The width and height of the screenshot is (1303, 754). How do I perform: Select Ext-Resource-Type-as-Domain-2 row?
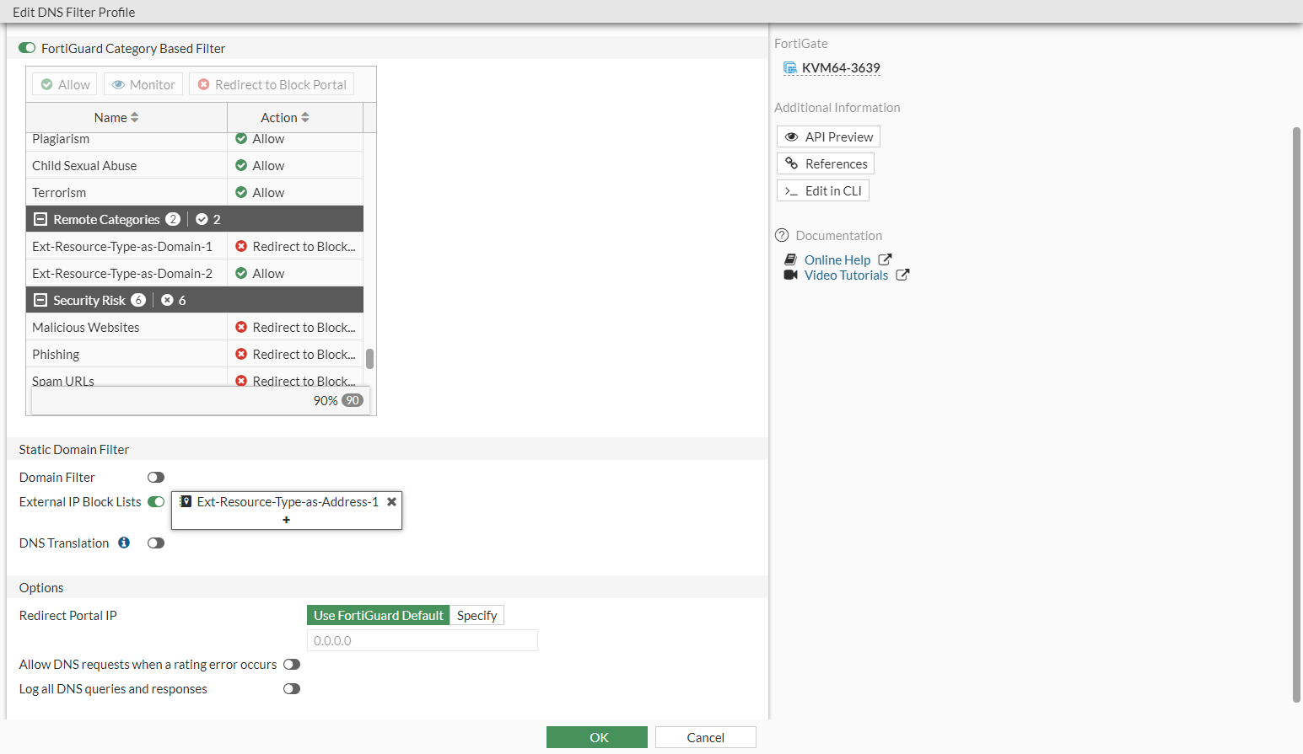coord(195,273)
